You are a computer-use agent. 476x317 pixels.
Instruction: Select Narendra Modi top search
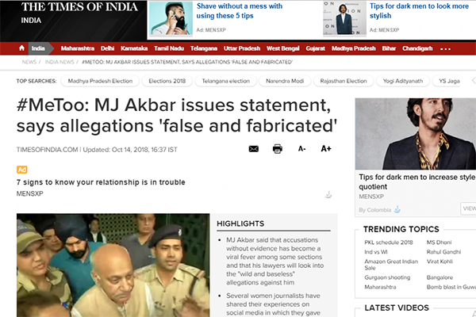coord(285,81)
